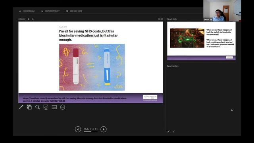
Task: Activate the zoom into slide magnifier
Action: [x=38, y=107]
